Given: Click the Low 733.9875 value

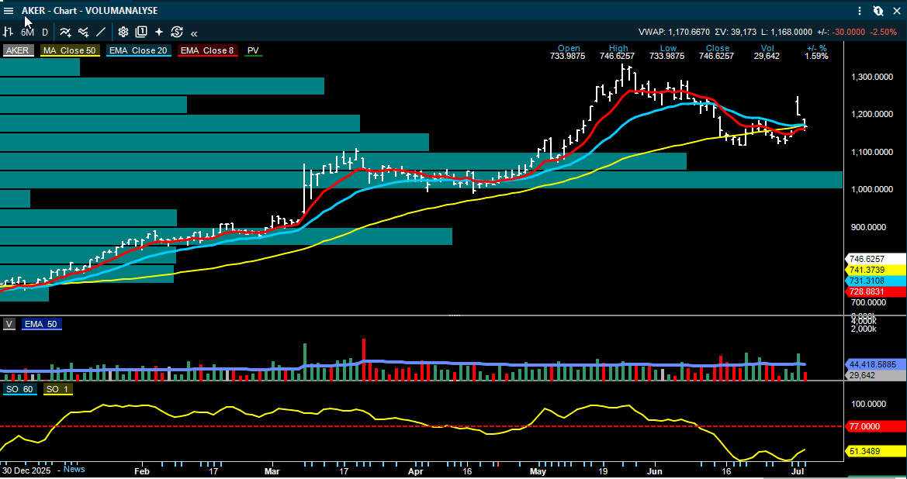Looking at the screenshot, I should click(667, 56).
